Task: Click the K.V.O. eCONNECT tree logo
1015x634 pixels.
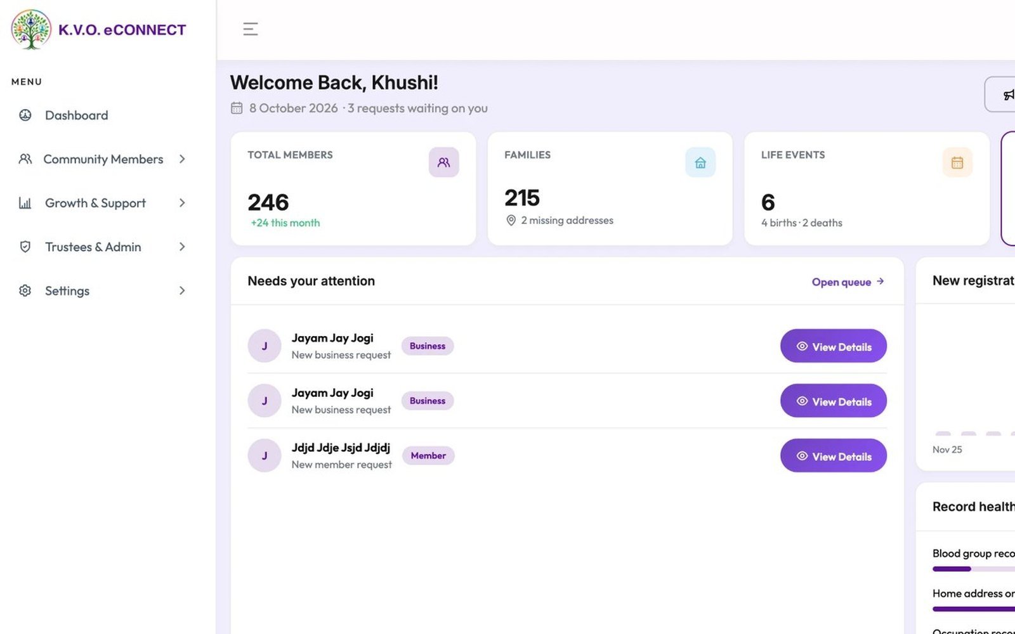Action: click(x=31, y=30)
